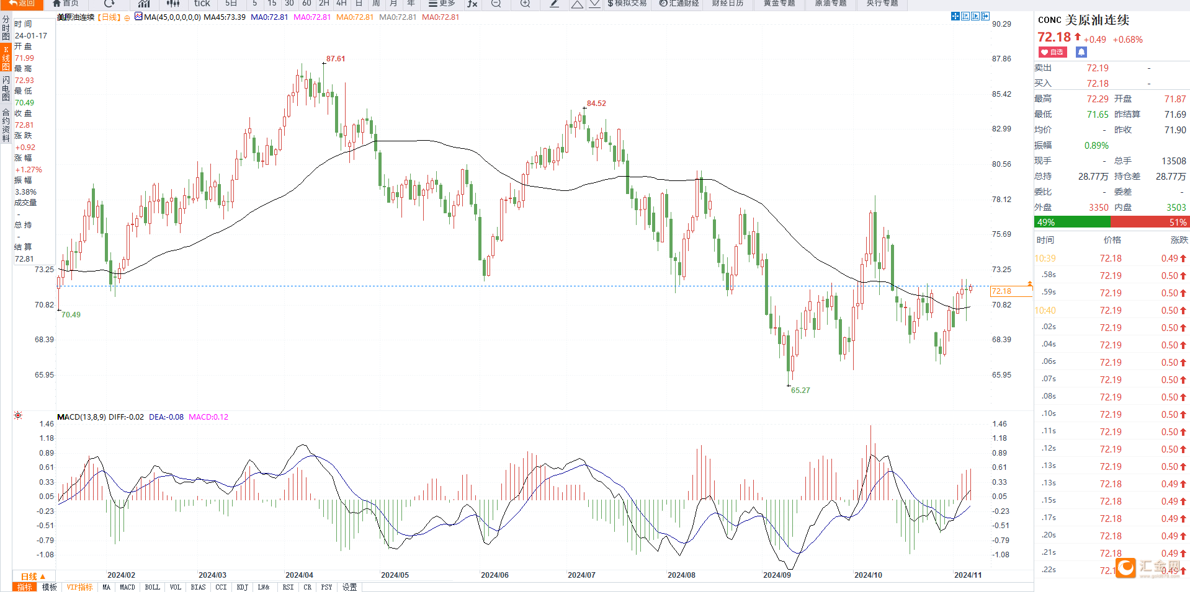Select the PSY indicator tab
This screenshot has height=592, width=1190.
(x=327, y=587)
